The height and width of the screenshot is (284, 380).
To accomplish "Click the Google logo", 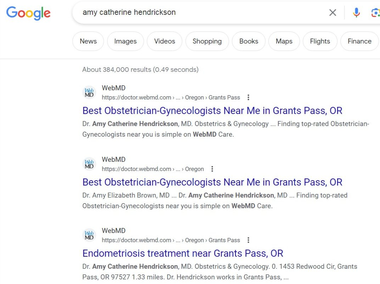I will point(28,13).
